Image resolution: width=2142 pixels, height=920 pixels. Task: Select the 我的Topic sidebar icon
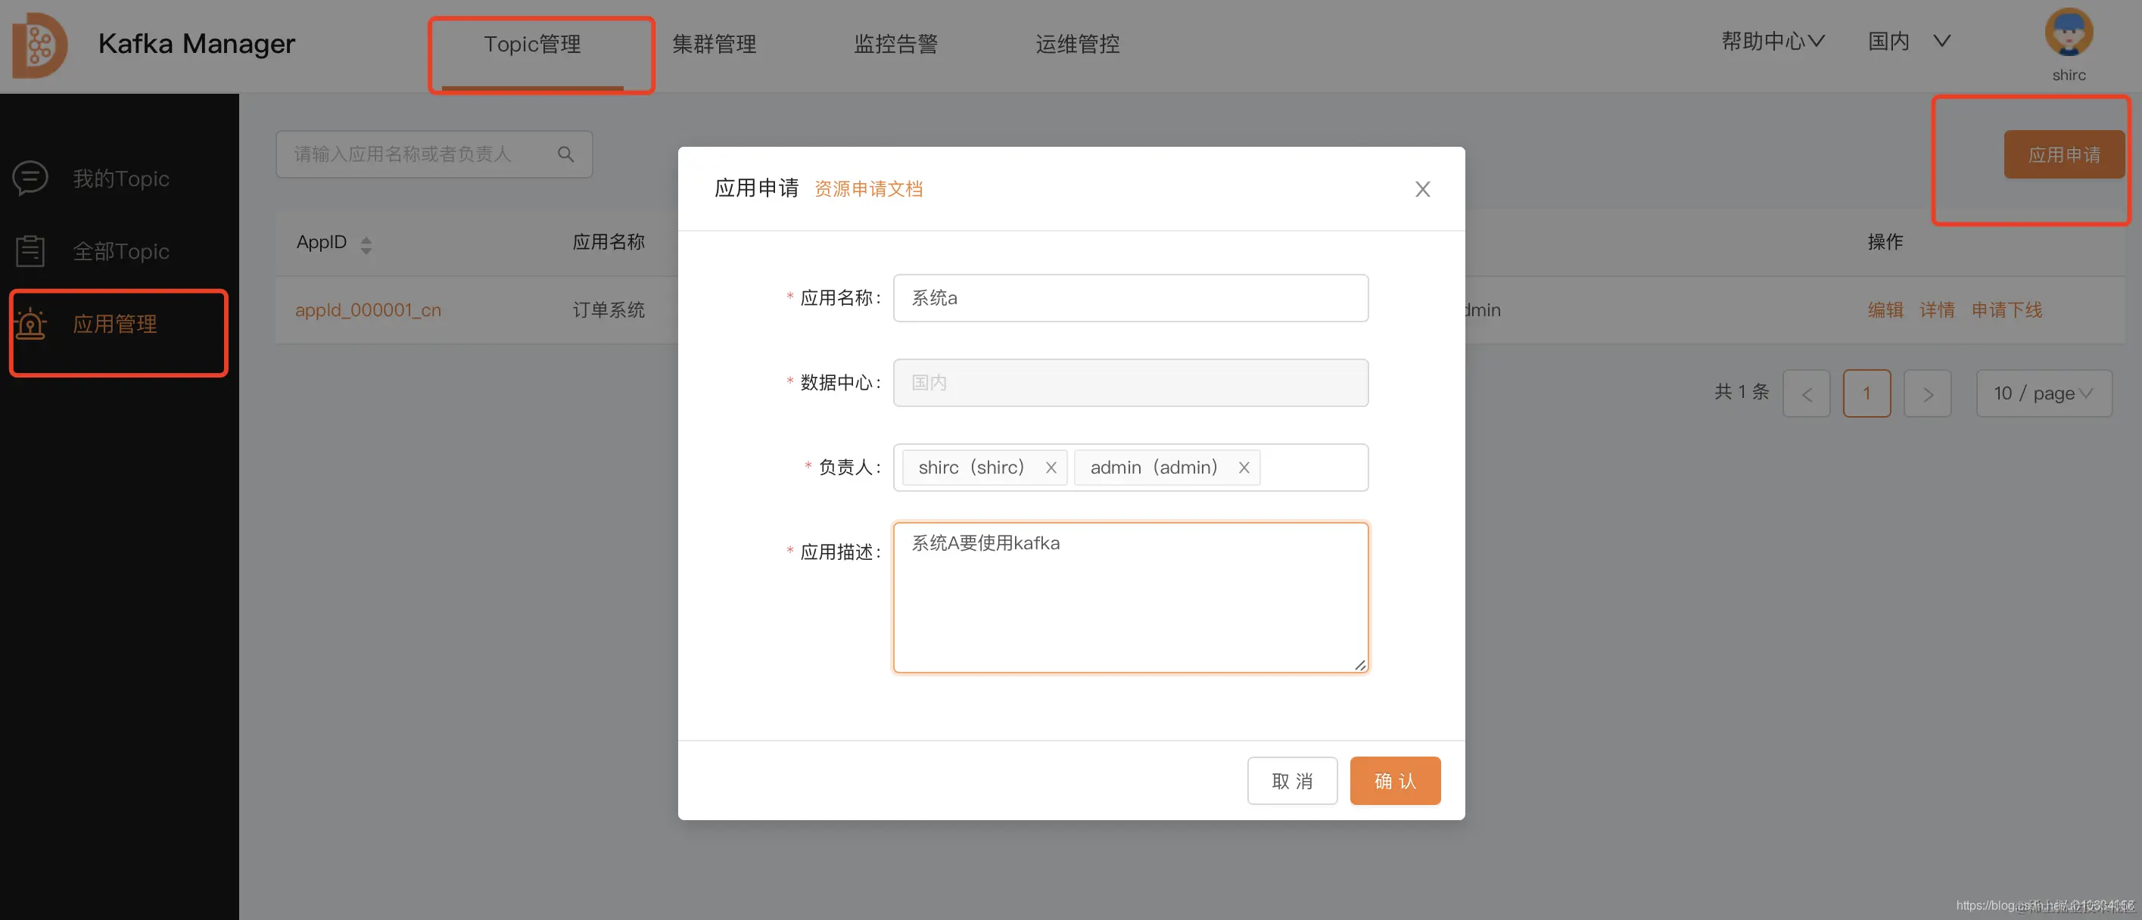pyautogui.click(x=31, y=177)
